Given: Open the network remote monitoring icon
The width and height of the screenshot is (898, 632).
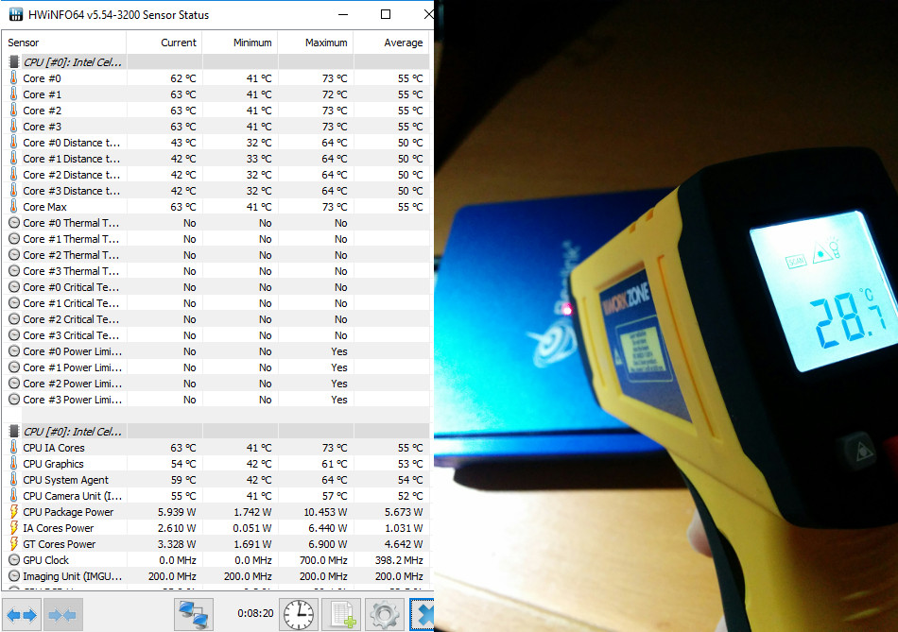Looking at the screenshot, I should point(194,615).
